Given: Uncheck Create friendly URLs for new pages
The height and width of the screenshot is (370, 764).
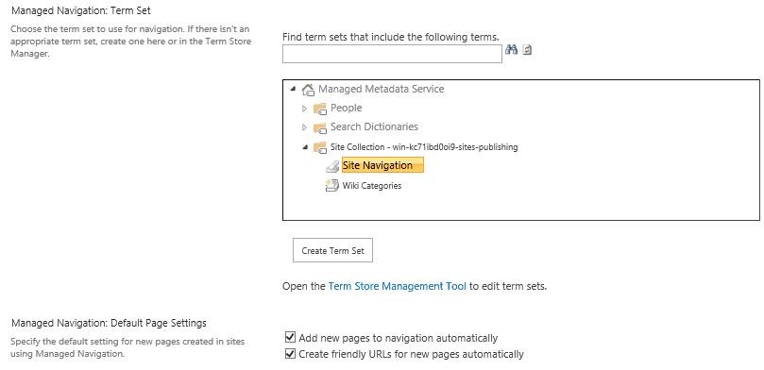Looking at the screenshot, I should click(x=290, y=354).
